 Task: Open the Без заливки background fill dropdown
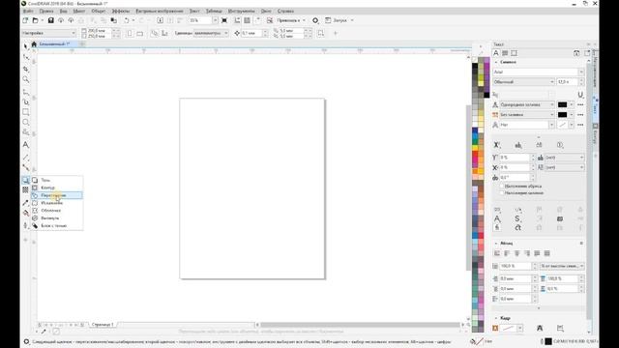pos(552,115)
